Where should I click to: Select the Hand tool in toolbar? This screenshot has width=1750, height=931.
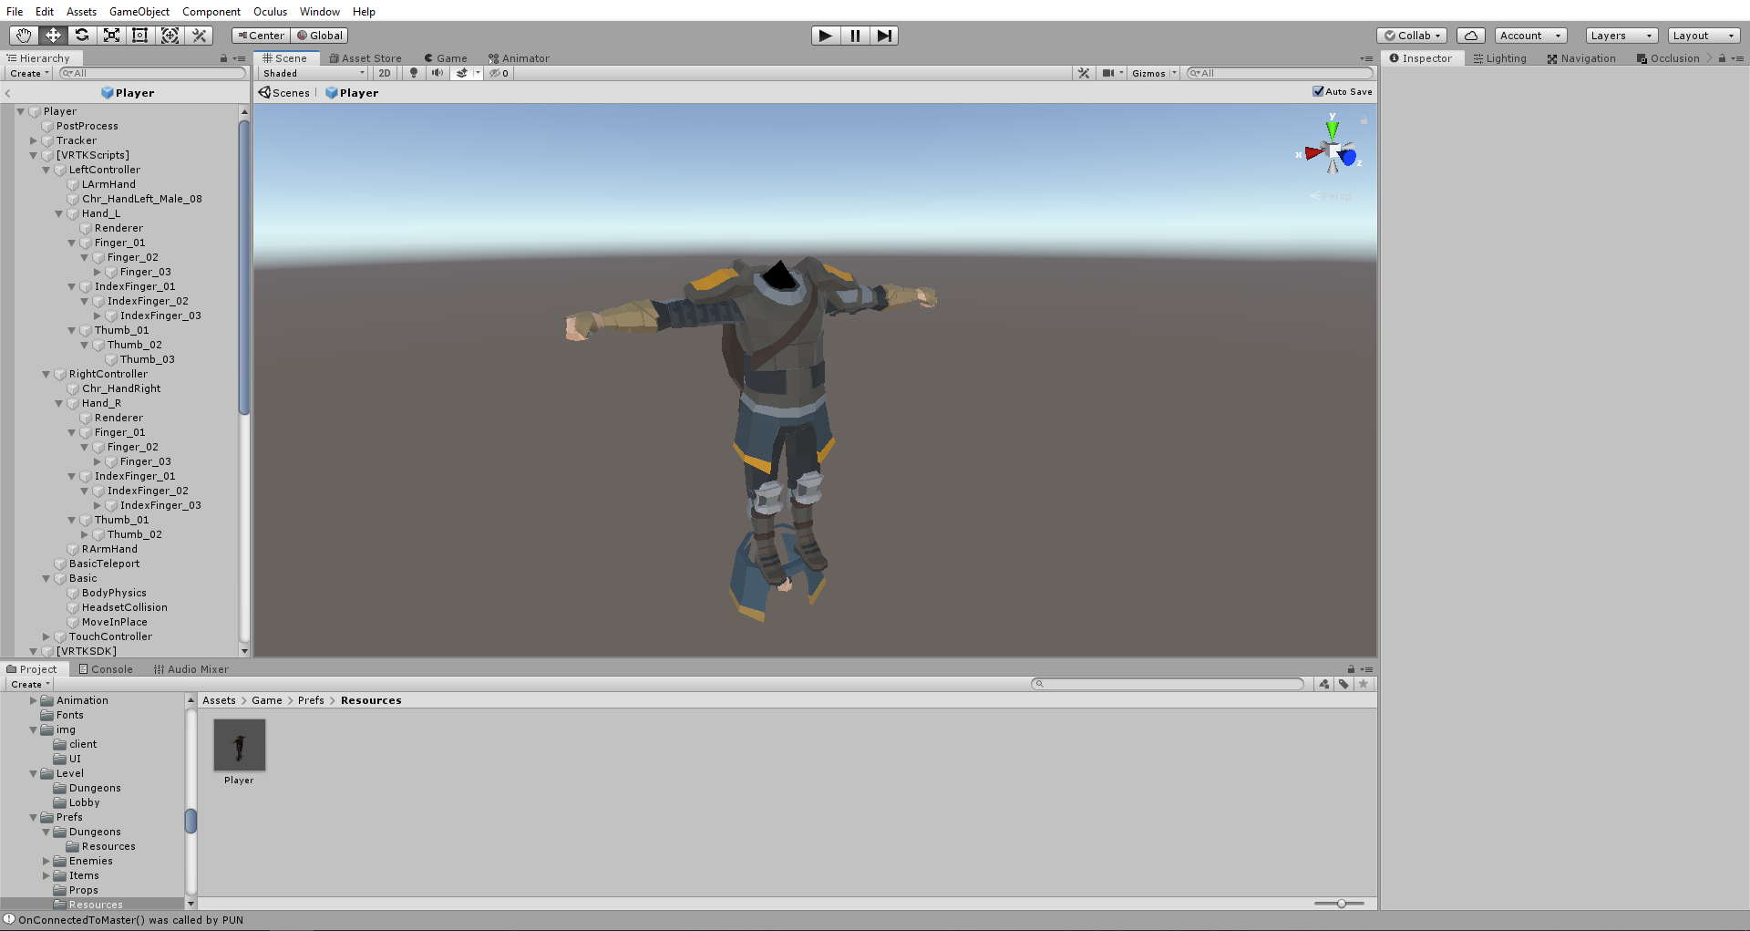[24, 36]
